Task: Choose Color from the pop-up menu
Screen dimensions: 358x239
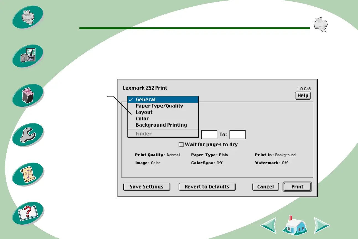Action: click(163, 119)
